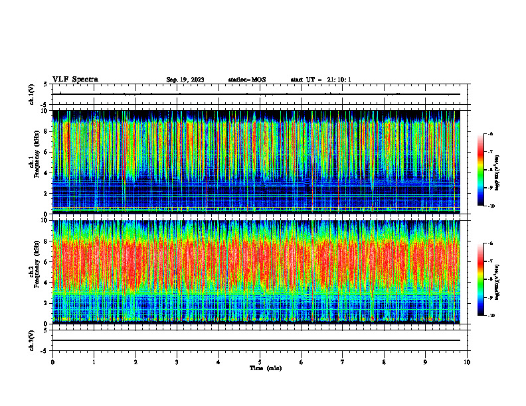Click the ch.1 voltage waveform strip
Image resolution: width=526 pixels, height=406 pixels.
click(260, 94)
